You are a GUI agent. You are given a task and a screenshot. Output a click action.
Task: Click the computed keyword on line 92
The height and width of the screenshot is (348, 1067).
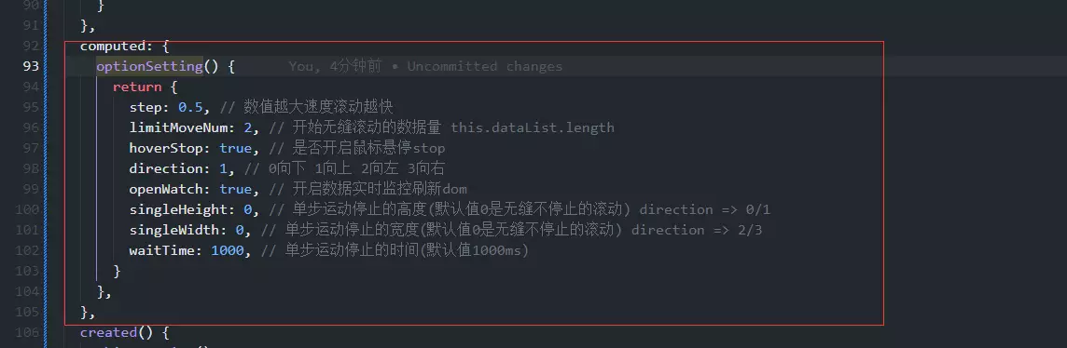[x=112, y=47]
